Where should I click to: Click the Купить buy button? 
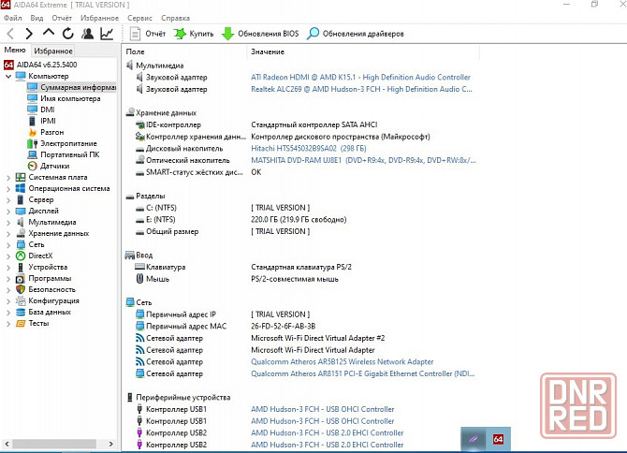[x=193, y=34]
